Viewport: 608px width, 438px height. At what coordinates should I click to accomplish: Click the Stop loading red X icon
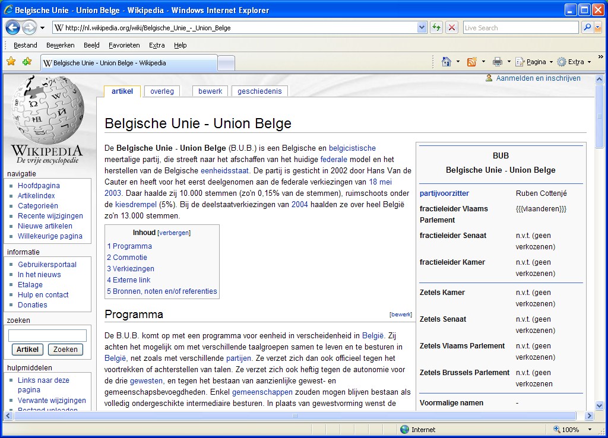(x=452, y=27)
